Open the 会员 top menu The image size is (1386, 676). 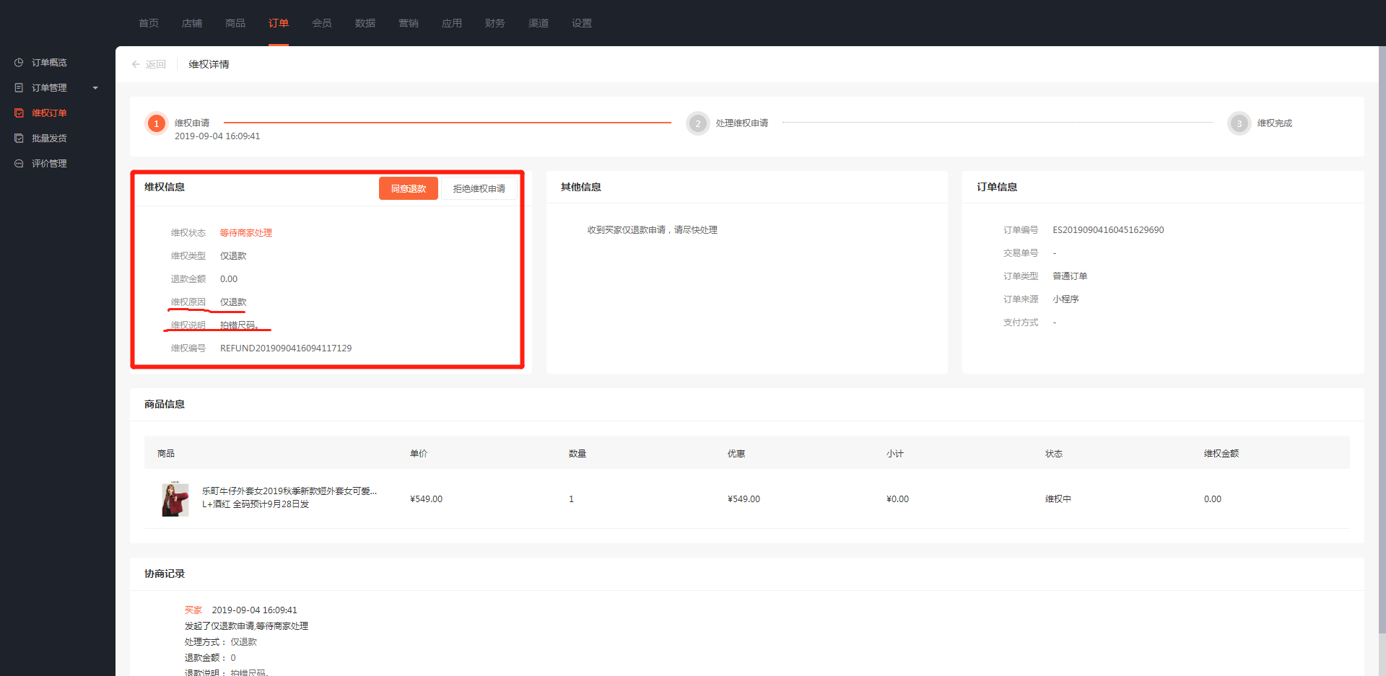(x=322, y=23)
